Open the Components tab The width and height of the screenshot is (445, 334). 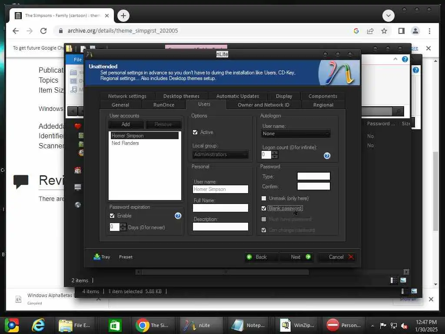coord(323,96)
